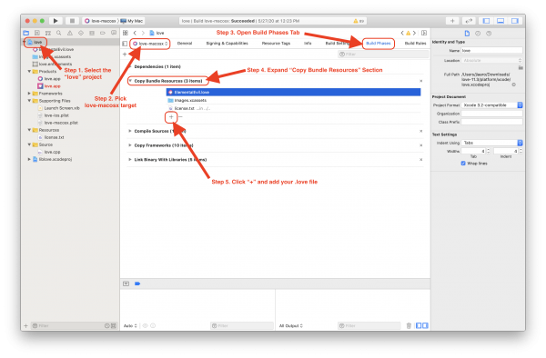
Task: Add a file to Copy Bundle Resources
Action: pos(171,117)
